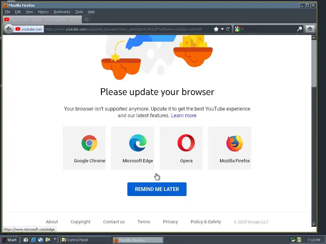
Task: Click the network tray icon
Action: point(293,240)
